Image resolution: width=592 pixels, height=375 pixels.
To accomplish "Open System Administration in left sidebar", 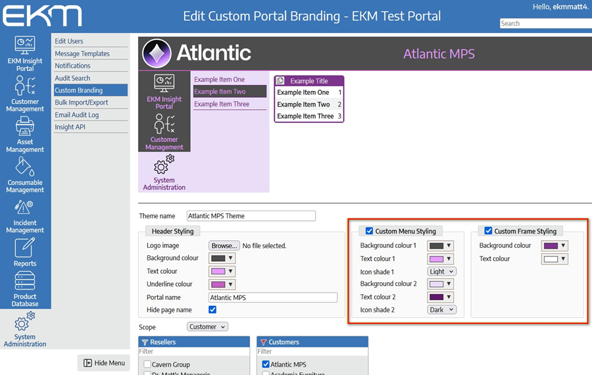I will [x=25, y=330].
